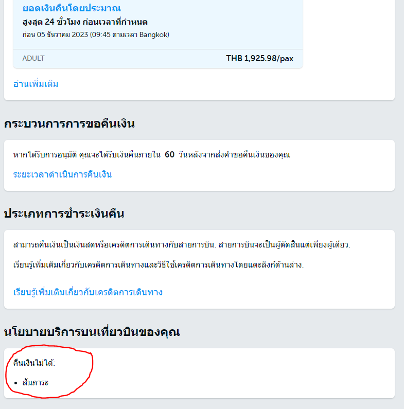Select the สัมภาระ list item
This screenshot has width=404, height=409.
pyautogui.click(x=36, y=383)
